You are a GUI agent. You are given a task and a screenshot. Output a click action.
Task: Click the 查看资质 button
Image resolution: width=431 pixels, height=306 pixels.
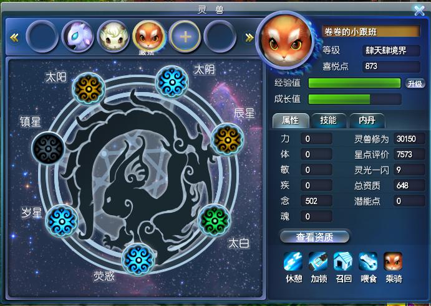click(314, 237)
